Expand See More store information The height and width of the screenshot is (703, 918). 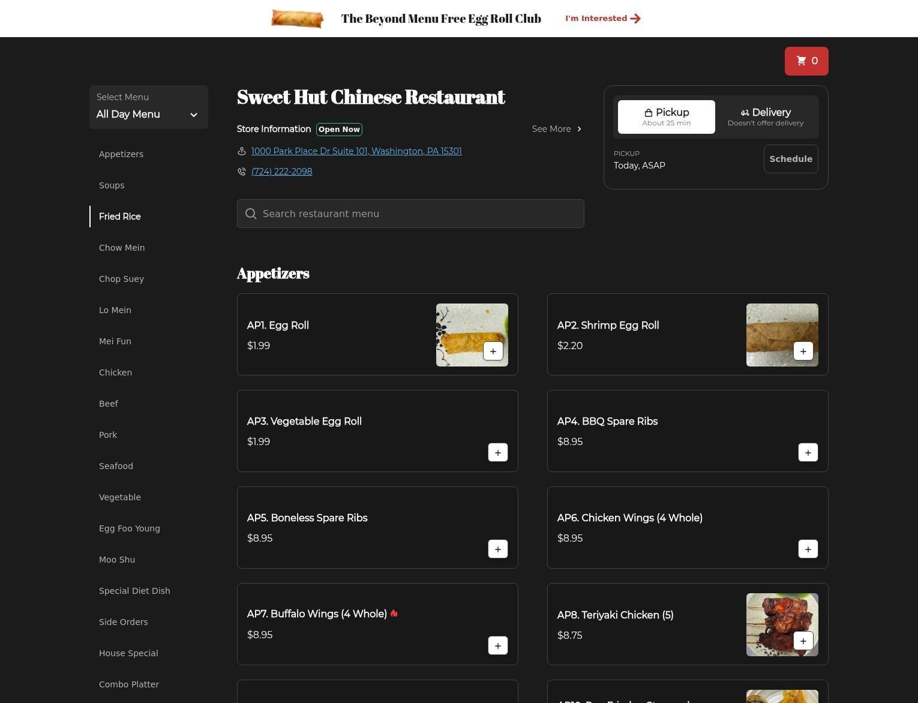pyautogui.click(x=556, y=129)
